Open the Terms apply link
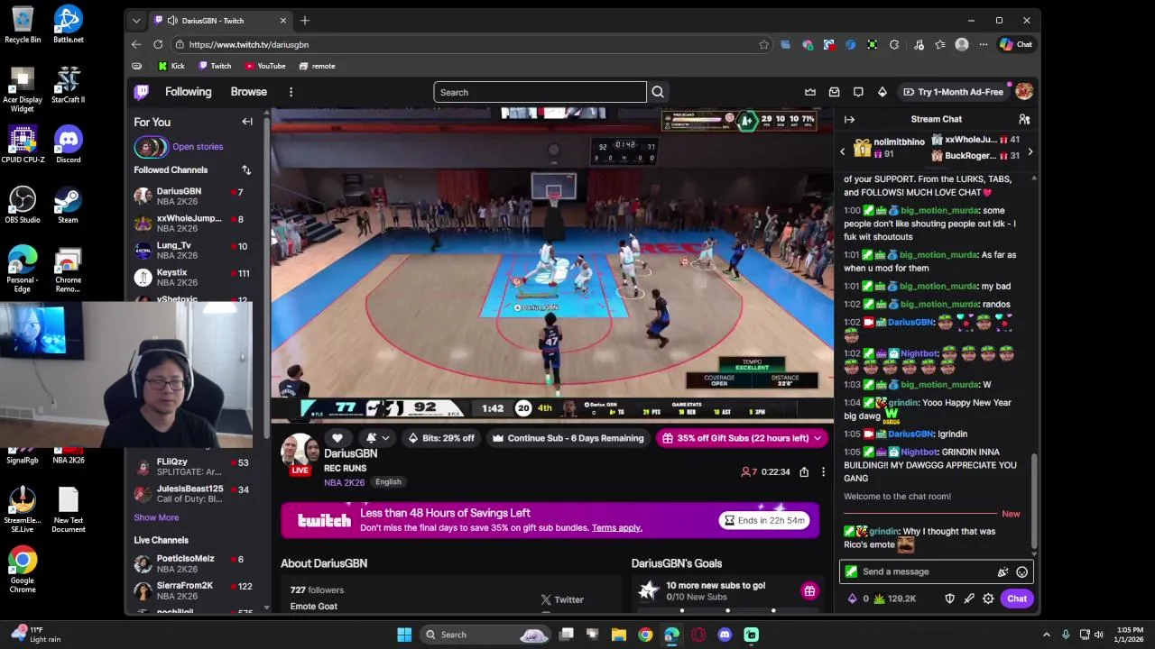The width and height of the screenshot is (1155, 649). [617, 528]
